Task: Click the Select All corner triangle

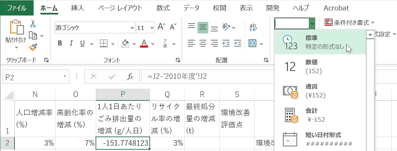Action: pos(9,95)
